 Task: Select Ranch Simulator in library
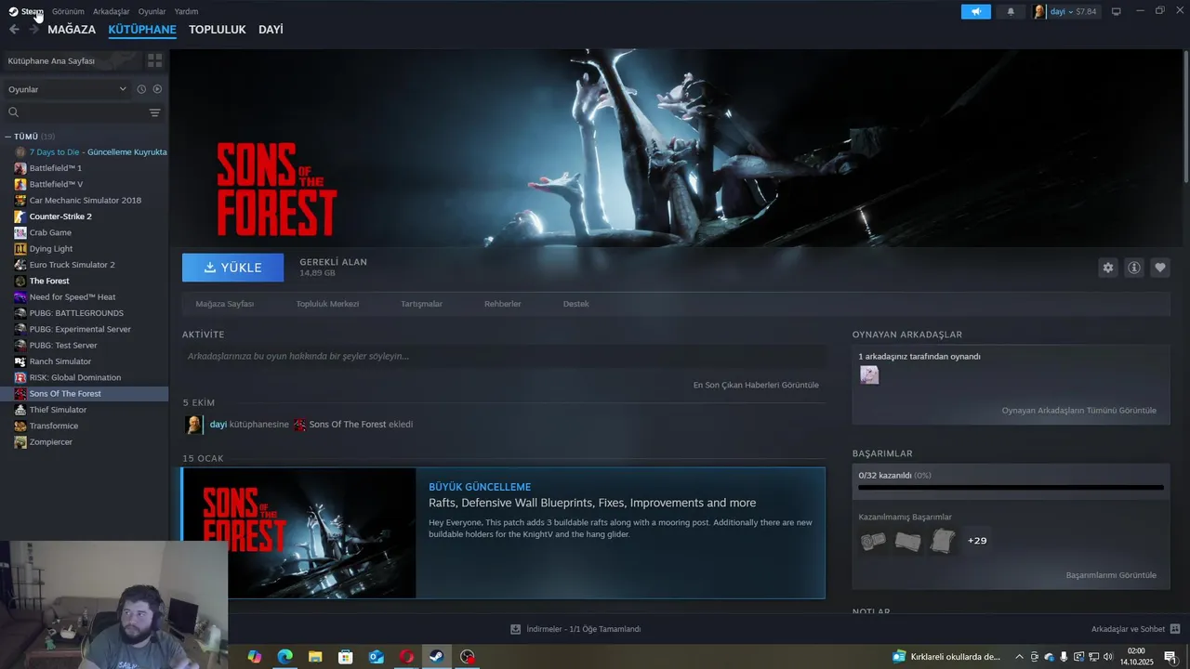[60, 361]
